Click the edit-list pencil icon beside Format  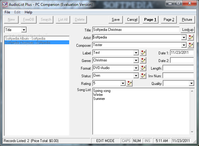point(143,68)
